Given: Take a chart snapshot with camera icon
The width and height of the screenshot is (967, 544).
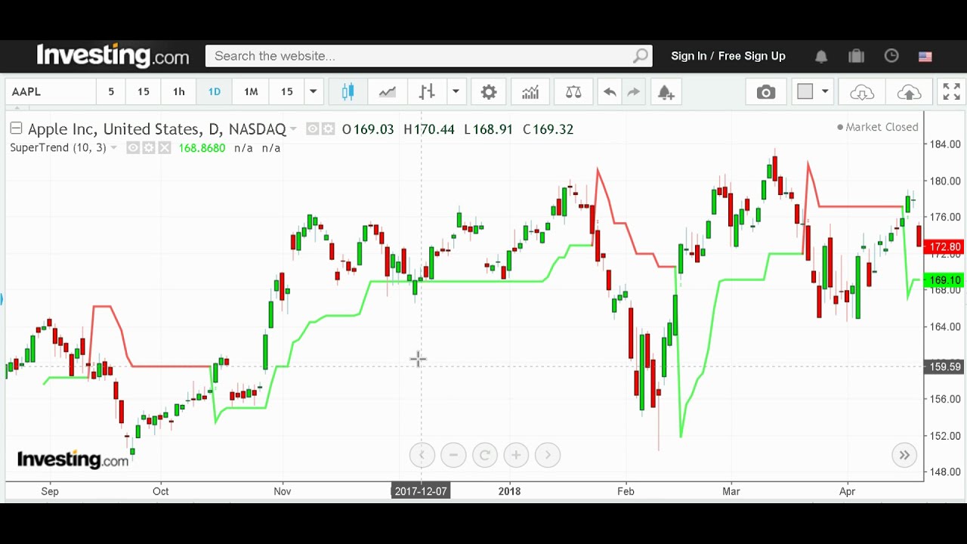Looking at the screenshot, I should coord(766,92).
